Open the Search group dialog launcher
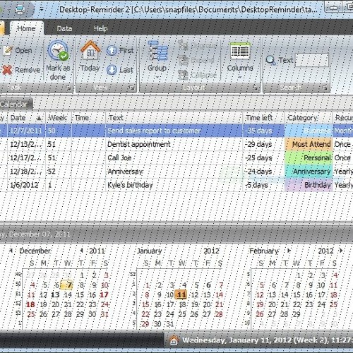Viewport: 353px width, 353px height. (x=325, y=88)
